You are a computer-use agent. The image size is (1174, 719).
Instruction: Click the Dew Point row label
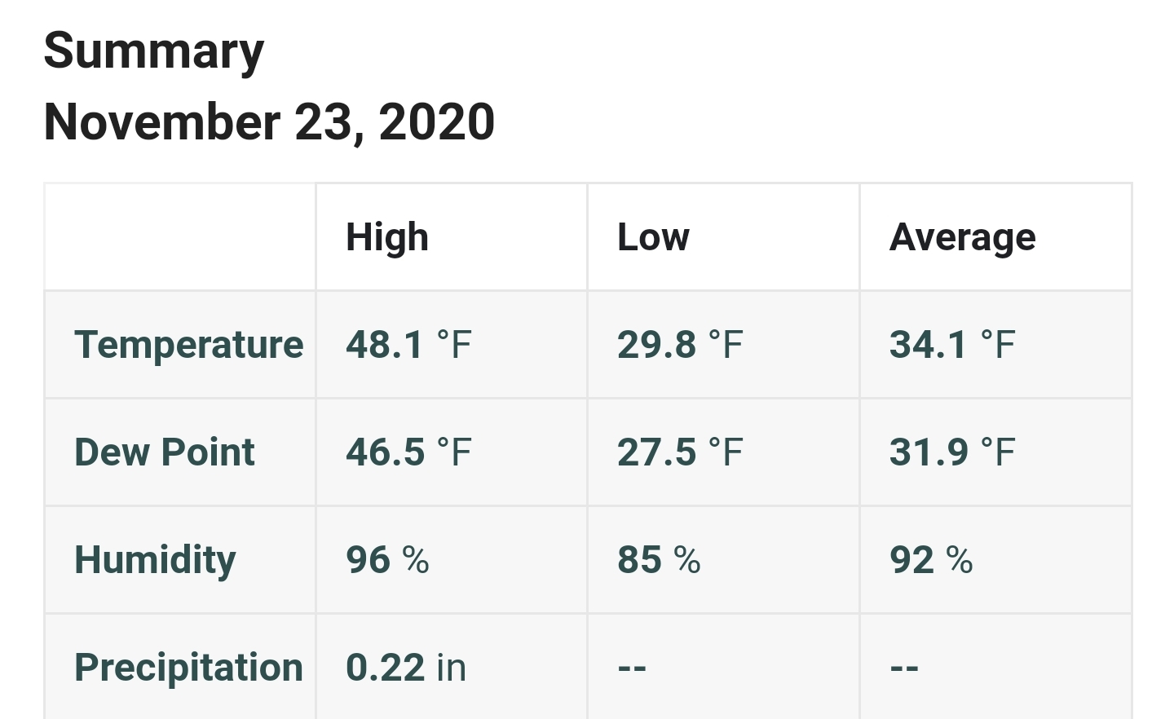[165, 452]
